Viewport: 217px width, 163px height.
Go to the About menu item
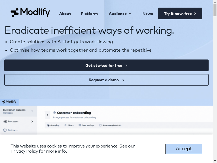65,14
